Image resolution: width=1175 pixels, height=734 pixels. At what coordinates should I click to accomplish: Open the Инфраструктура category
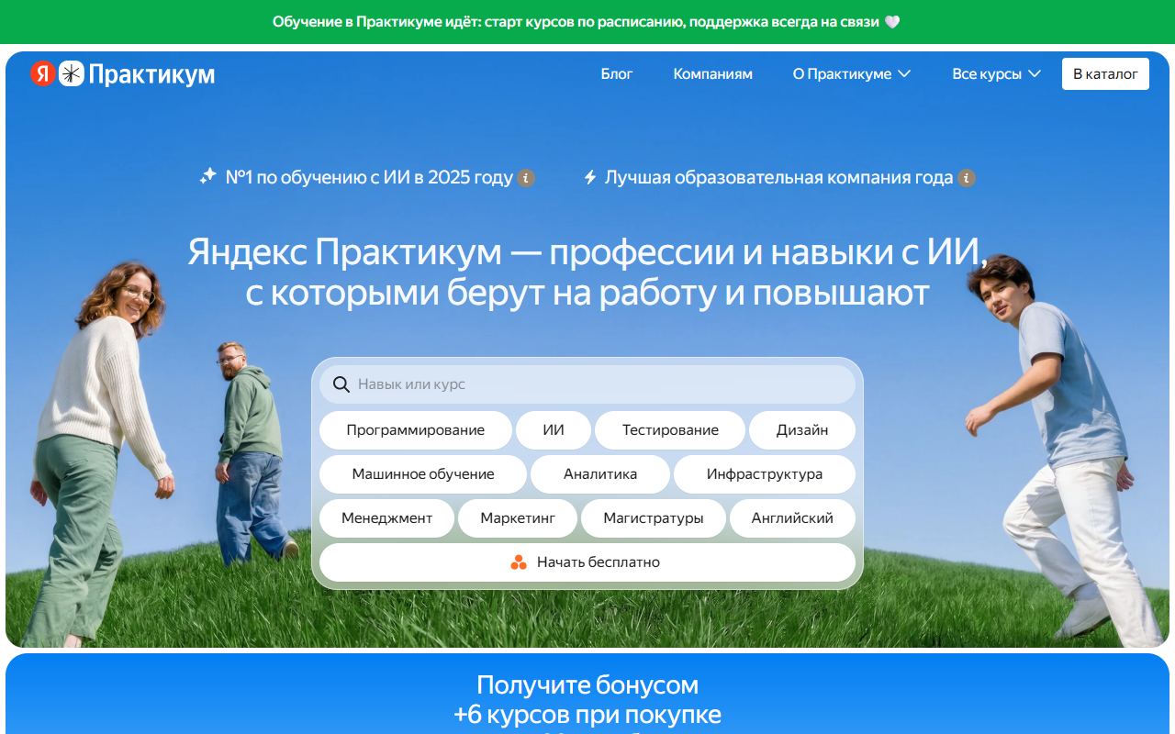[x=765, y=474]
